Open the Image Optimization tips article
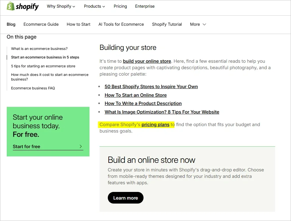Screen dimensions: 291x221 coord(162,112)
